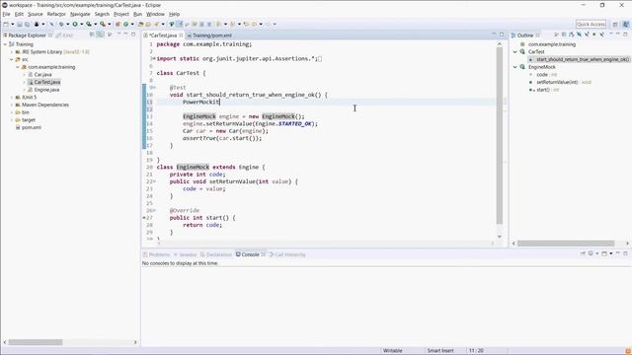
Task: Click the Open Type toolbar icon
Action: click(141, 24)
